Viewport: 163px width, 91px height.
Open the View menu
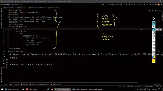[x=12, y=2]
